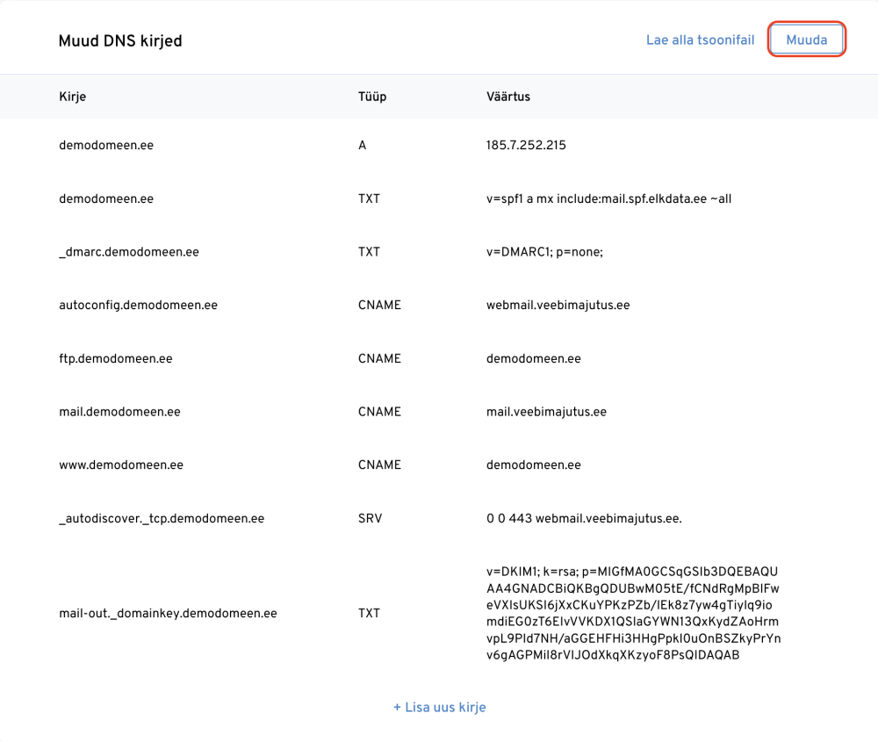
Task: Select the autoconfig.demodomeen.ee record
Action: point(138,306)
